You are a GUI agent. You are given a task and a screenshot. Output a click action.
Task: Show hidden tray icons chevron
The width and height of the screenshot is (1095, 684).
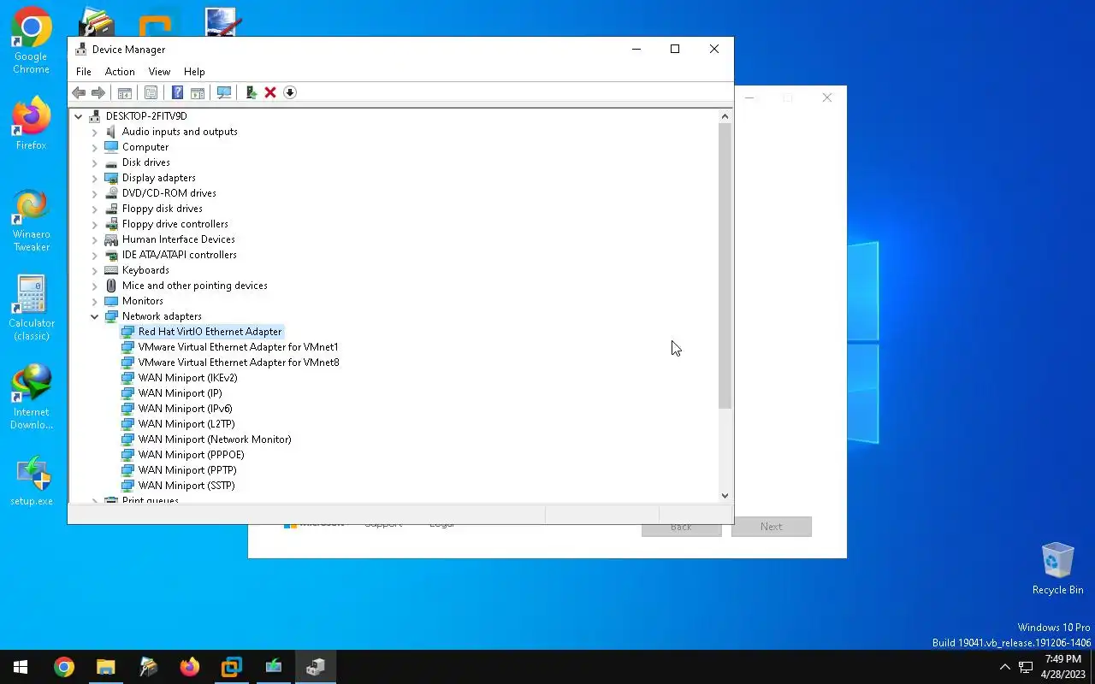1004,667
